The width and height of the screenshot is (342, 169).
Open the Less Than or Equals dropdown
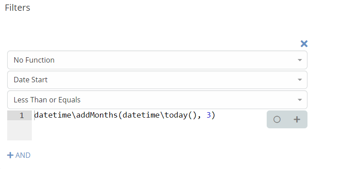pyautogui.click(x=157, y=100)
